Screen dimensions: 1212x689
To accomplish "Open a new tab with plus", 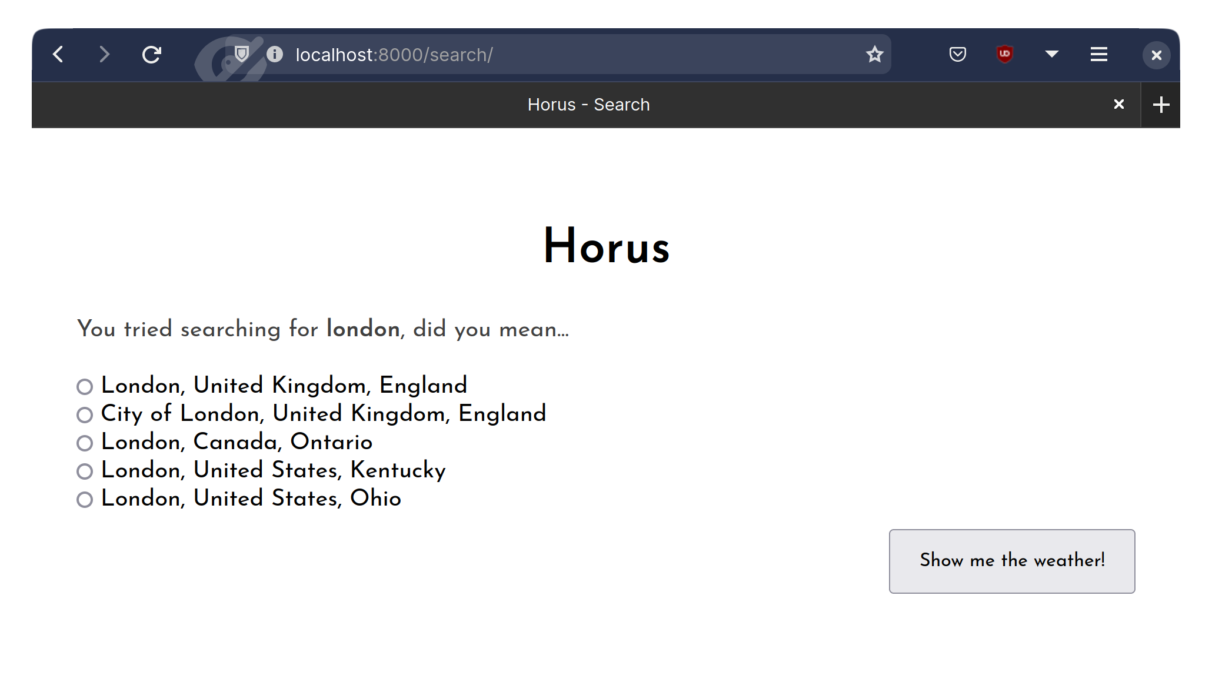I will click(x=1161, y=105).
